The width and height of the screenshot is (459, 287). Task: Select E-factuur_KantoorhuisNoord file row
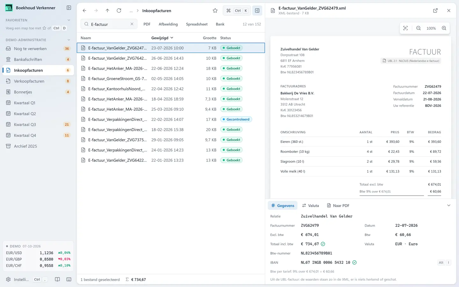[171, 89]
